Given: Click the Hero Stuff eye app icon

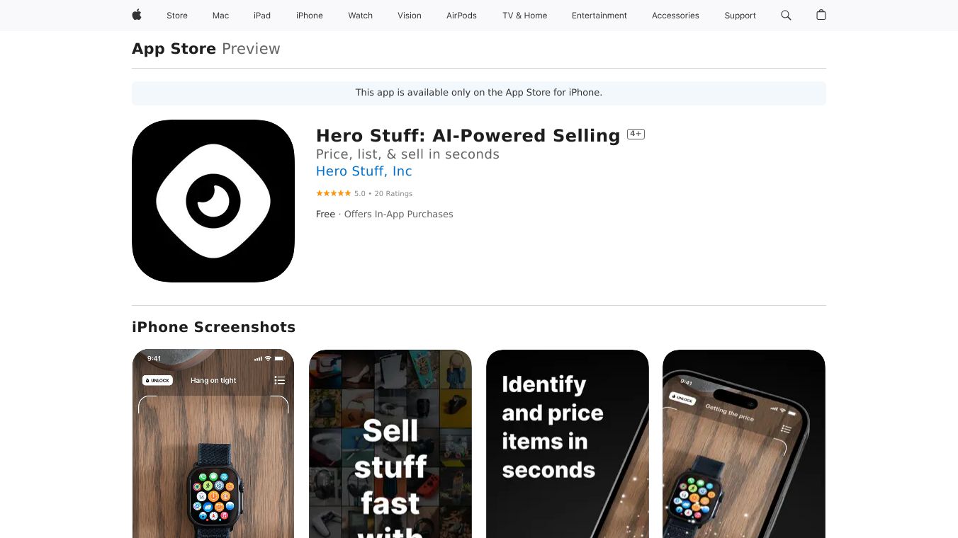Looking at the screenshot, I should coord(213,201).
